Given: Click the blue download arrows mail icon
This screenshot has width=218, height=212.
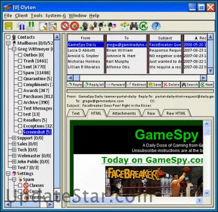Looking at the screenshot, I should tap(21, 26).
